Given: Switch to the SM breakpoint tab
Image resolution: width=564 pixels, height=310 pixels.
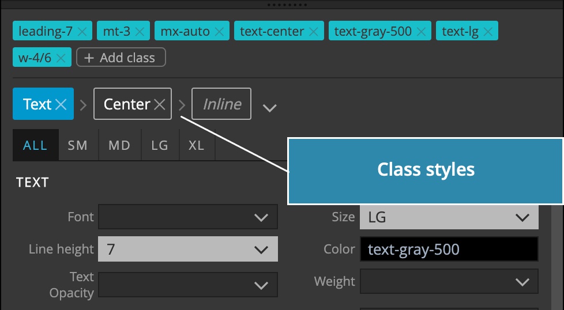Looking at the screenshot, I should coord(78,145).
